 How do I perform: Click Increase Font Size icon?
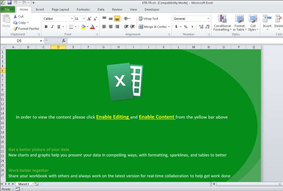pos(89,19)
